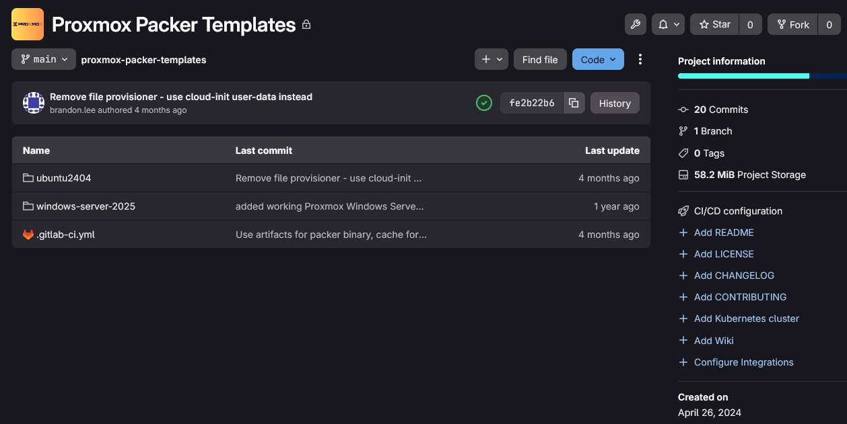847x424 pixels.
Task: Click the GitLab fox icon for .gitlab-ci.yml
Action: [x=28, y=235]
